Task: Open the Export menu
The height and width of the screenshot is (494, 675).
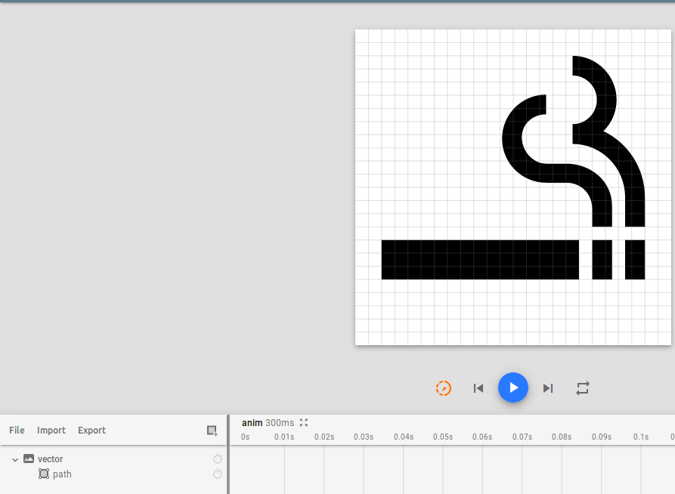Action: point(91,431)
